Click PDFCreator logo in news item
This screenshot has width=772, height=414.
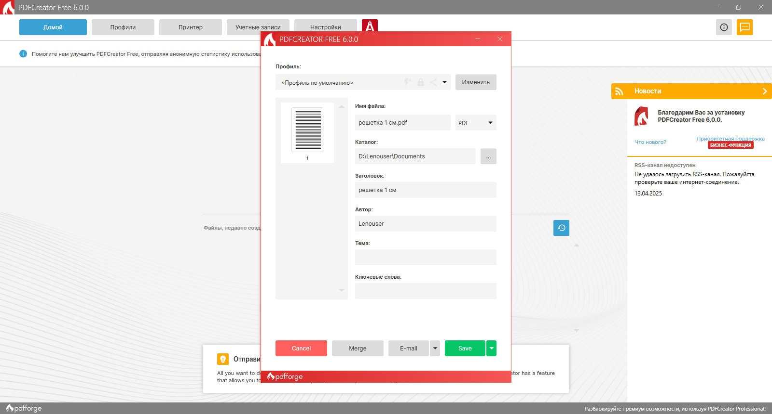pyautogui.click(x=641, y=116)
